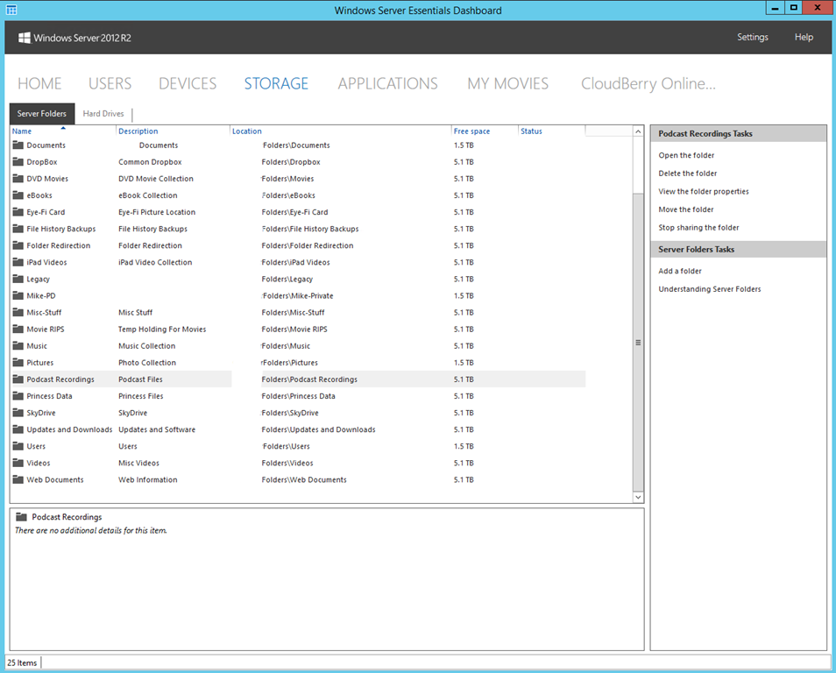Select the Server Folders tab
836x673 pixels.
tap(42, 114)
